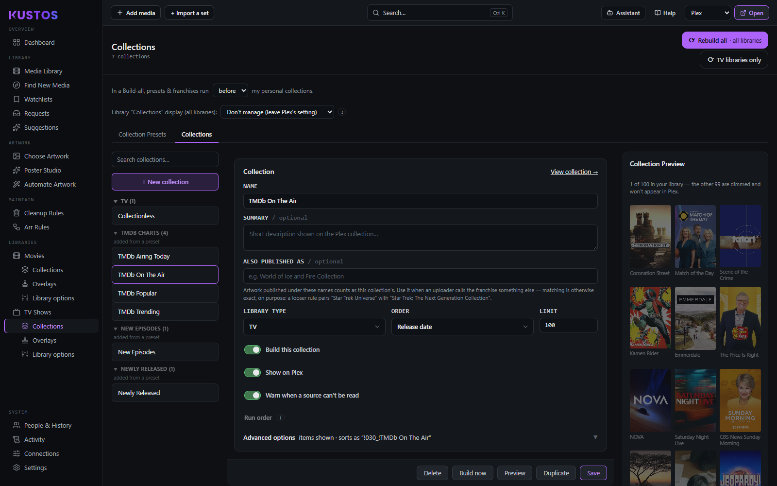777x486 pixels.
Task: Open the Activity log icon
Action: coord(17,439)
